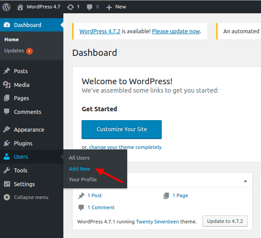The height and width of the screenshot is (238, 261).
Task: Click the Collapse menu arrow icon
Action: [x=7, y=197]
